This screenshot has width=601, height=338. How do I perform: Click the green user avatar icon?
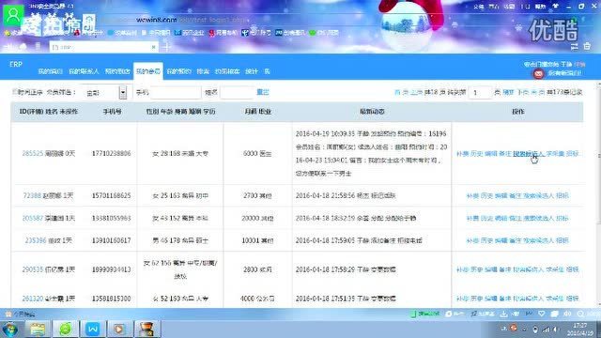13,15
